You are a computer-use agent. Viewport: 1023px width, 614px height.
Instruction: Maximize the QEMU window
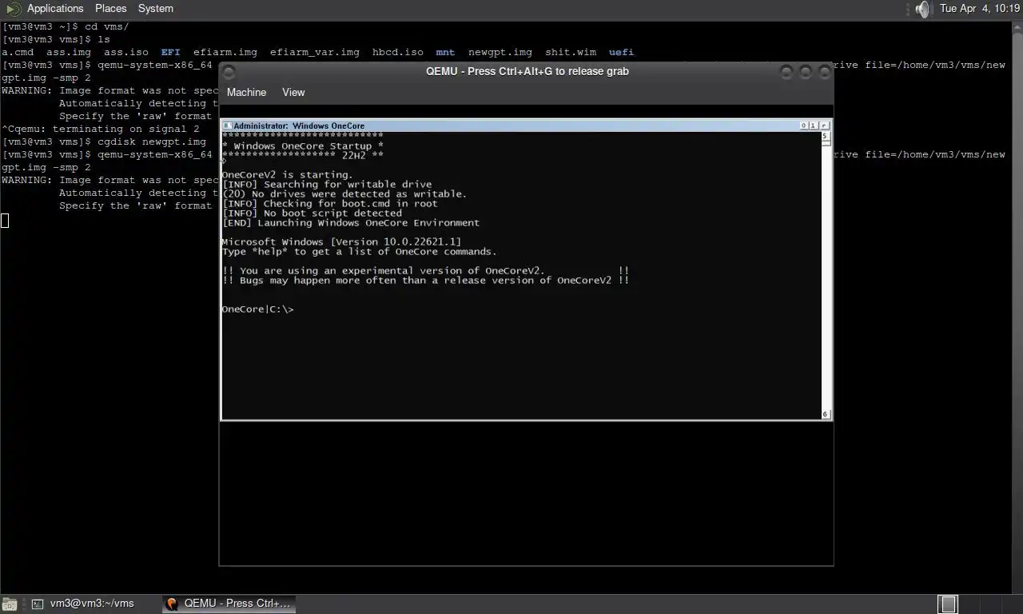[805, 72]
